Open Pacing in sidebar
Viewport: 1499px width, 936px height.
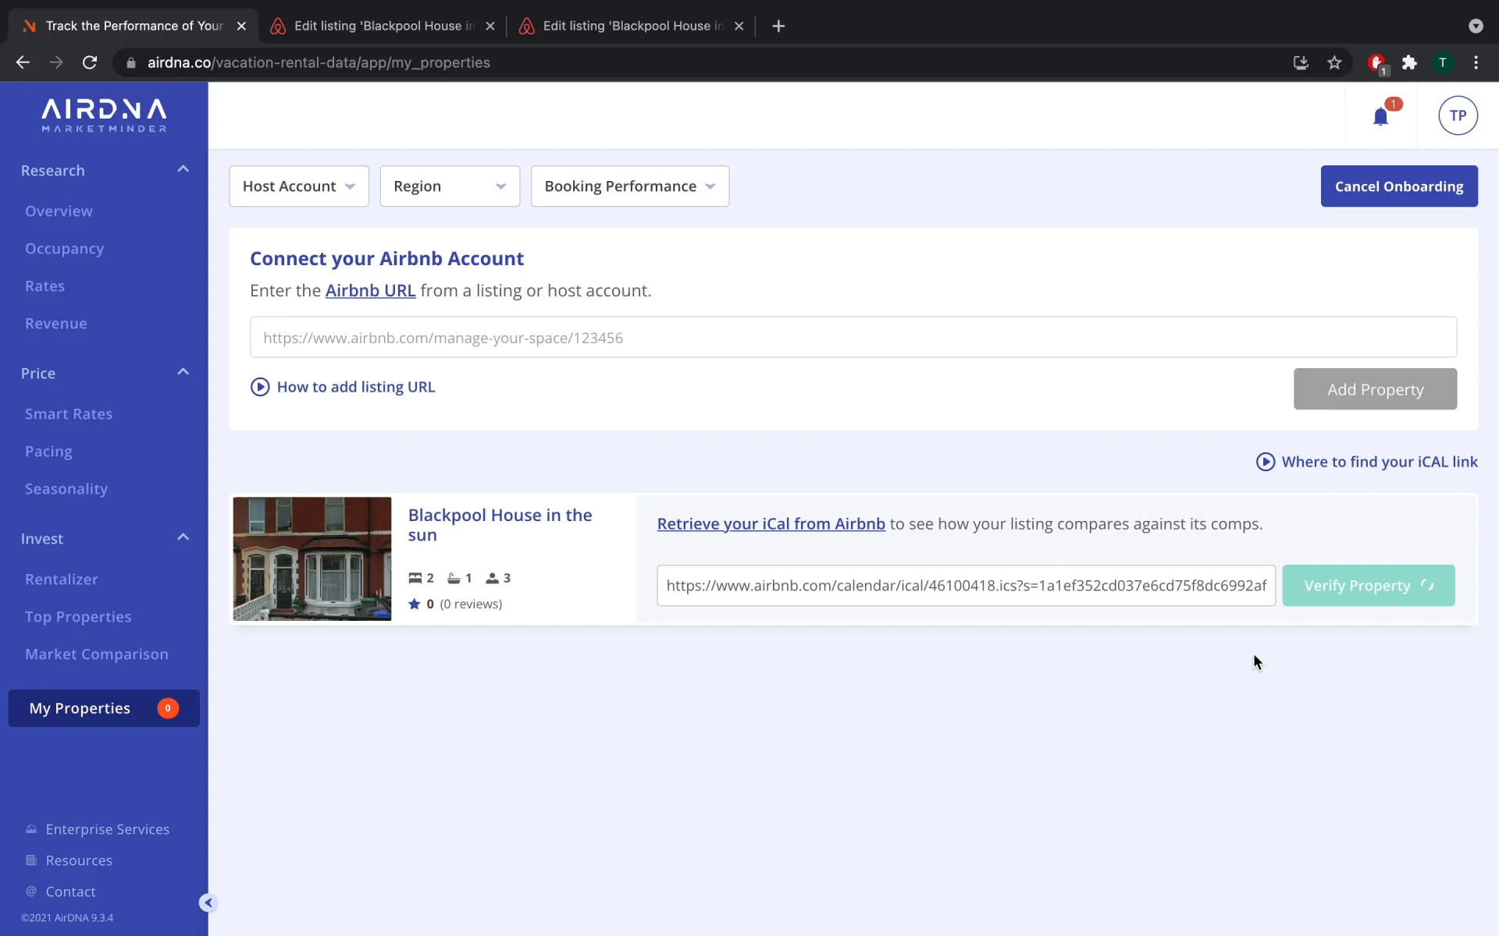[48, 452]
